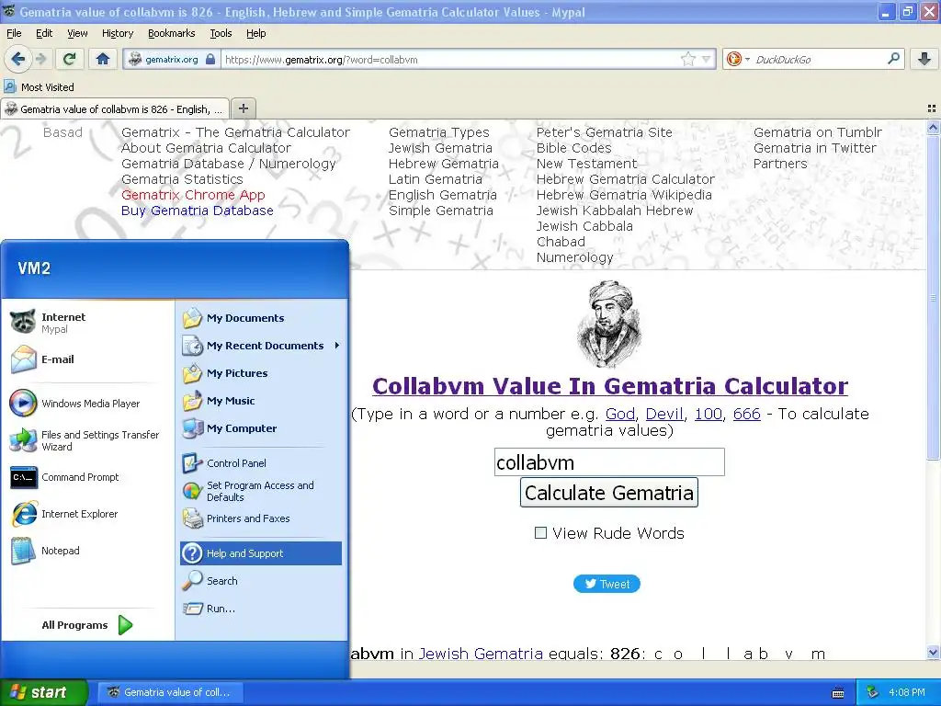Open the View menu
This screenshot has width=941, height=706.
[x=77, y=33]
